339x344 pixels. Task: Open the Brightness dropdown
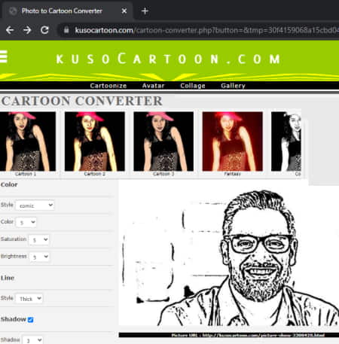tap(39, 257)
